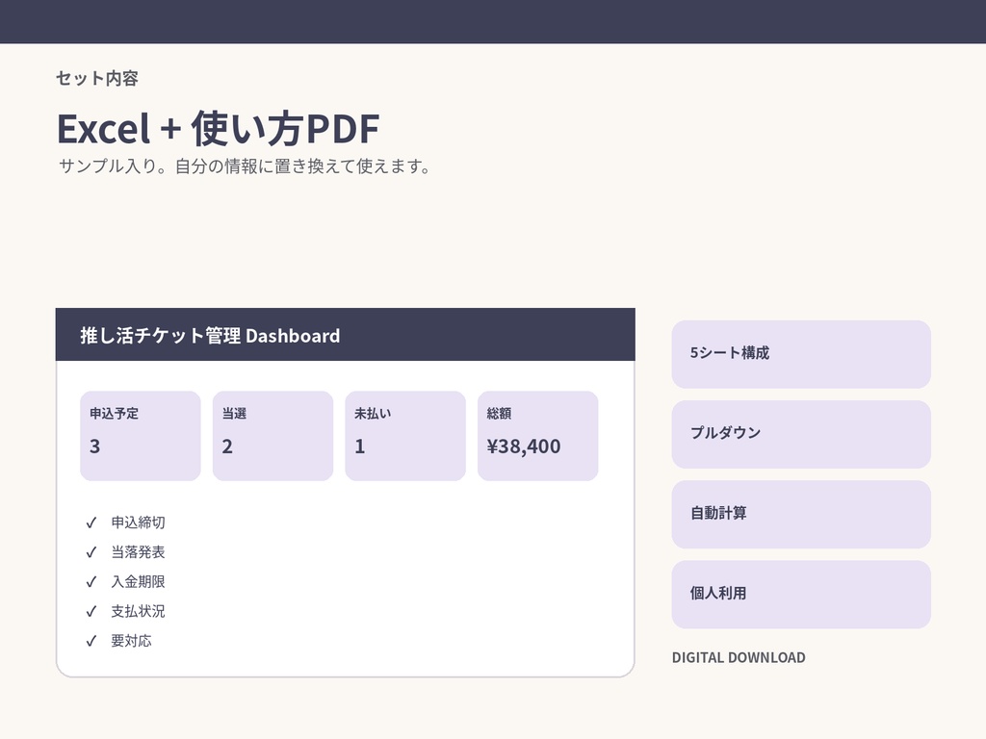
Task: Click the checkmark beside 要対応
Action: point(91,641)
